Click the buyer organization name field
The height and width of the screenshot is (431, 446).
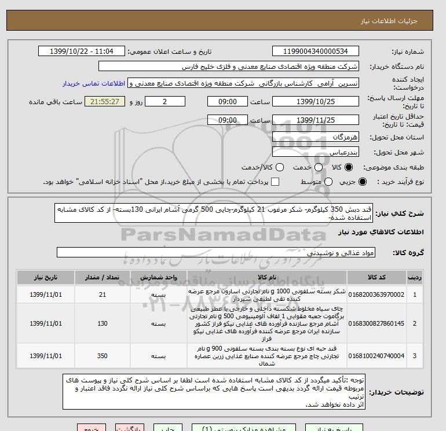[229, 66]
